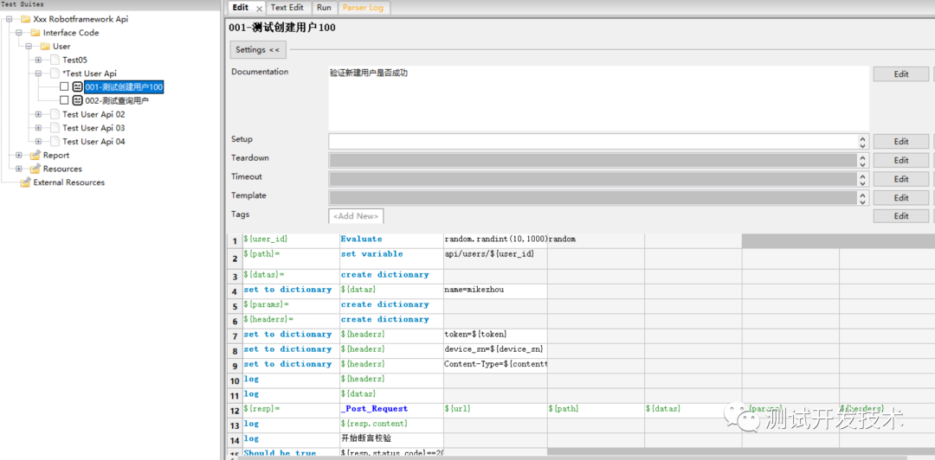935x460 pixels.
Task: Click the token=${token} cell
Action: 495,335
